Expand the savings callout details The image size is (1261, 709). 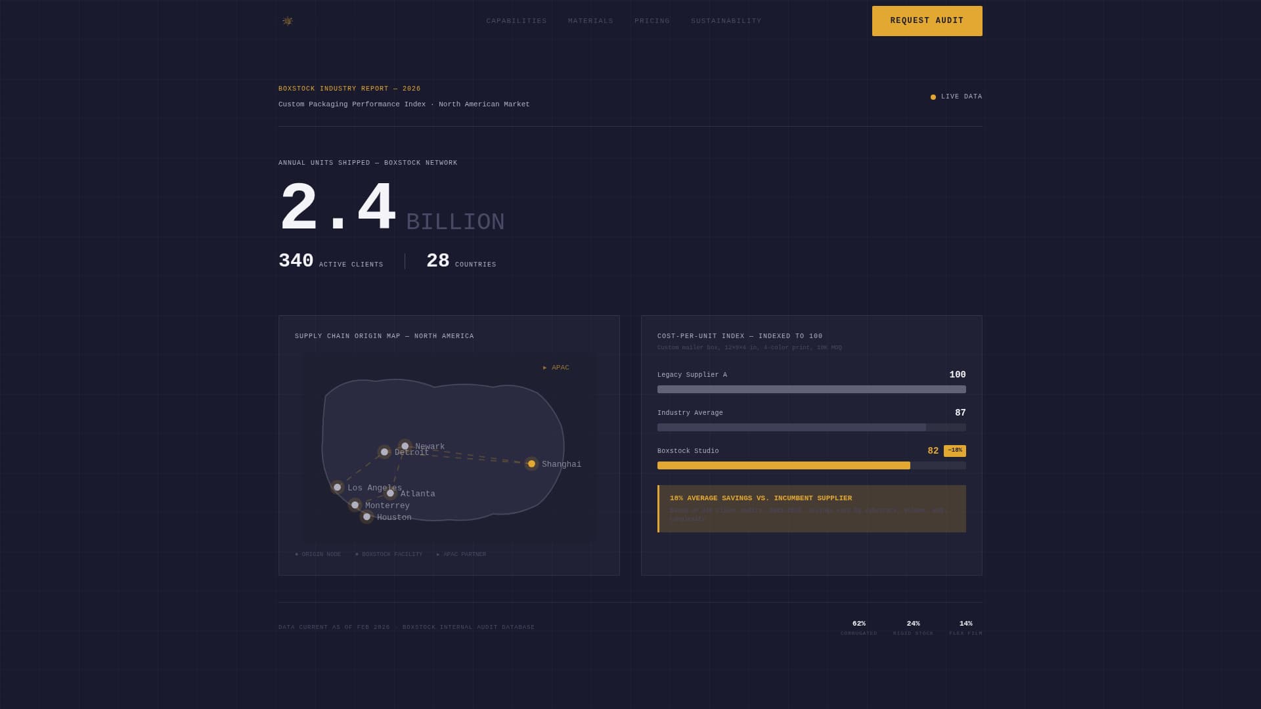(812, 509)
